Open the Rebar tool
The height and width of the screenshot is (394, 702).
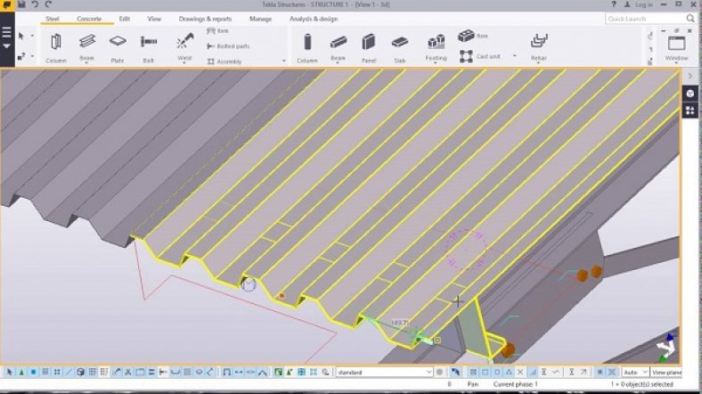coord(538,45)
